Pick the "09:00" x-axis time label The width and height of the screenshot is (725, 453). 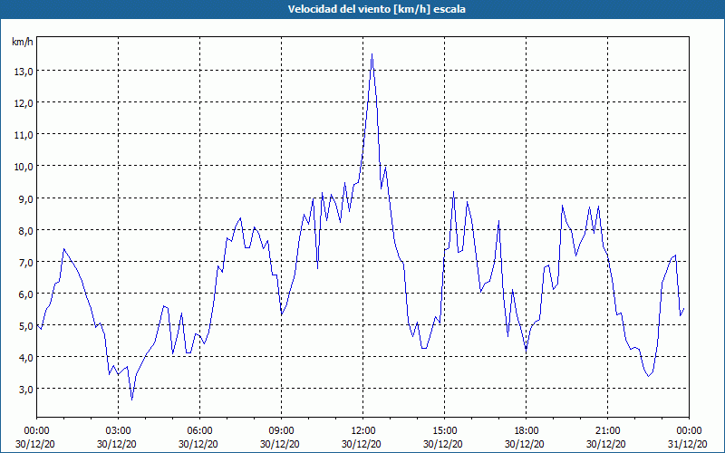pyautogui.click(x=281, y=431)
